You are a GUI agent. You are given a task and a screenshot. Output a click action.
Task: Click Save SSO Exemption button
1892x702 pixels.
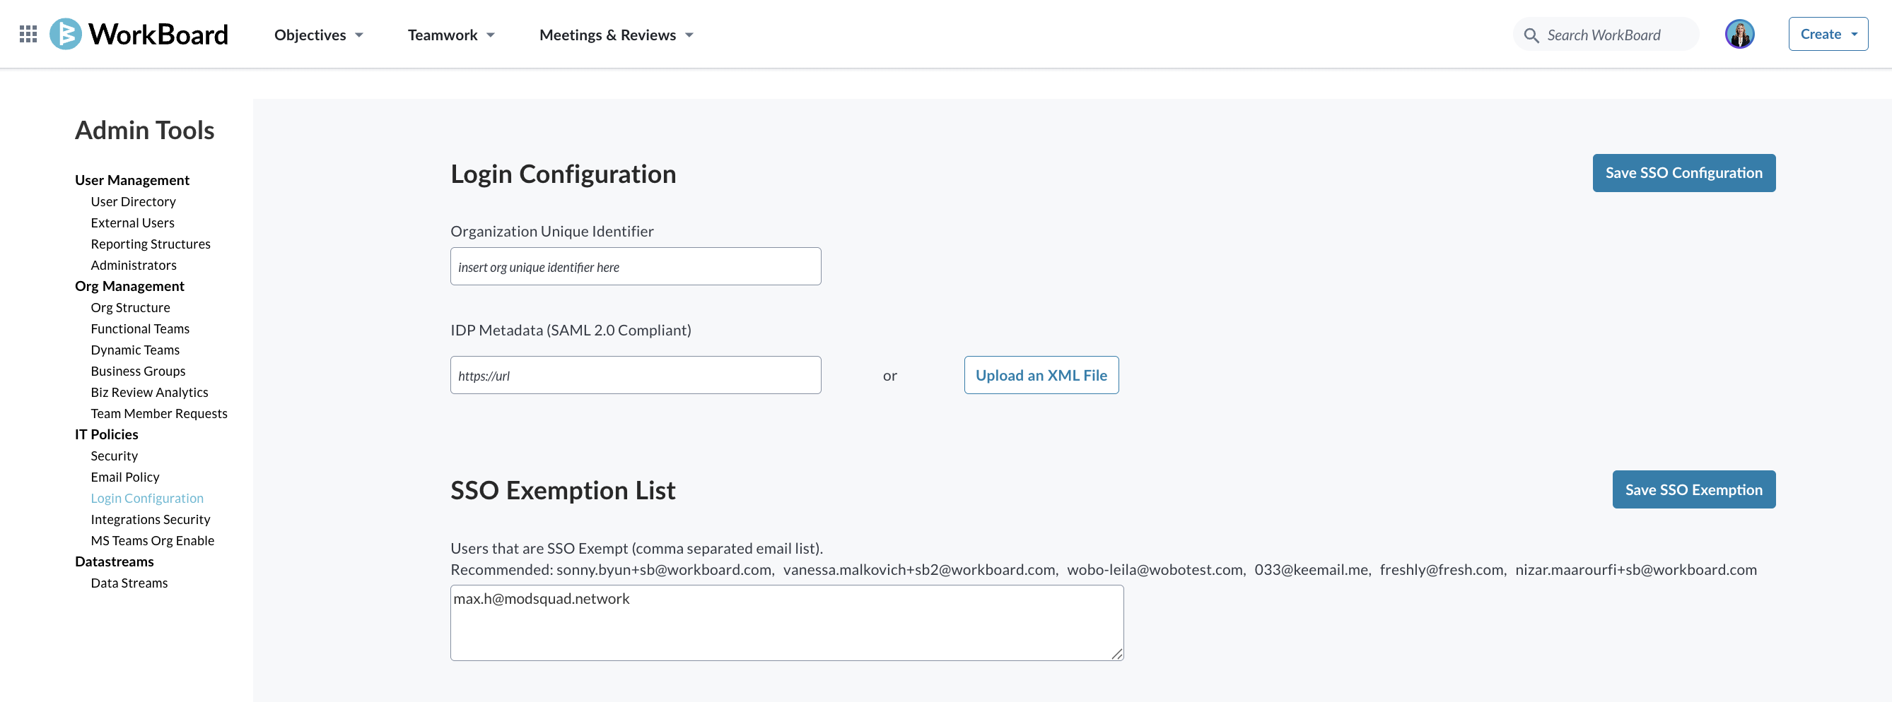[x=1694, y=489]
